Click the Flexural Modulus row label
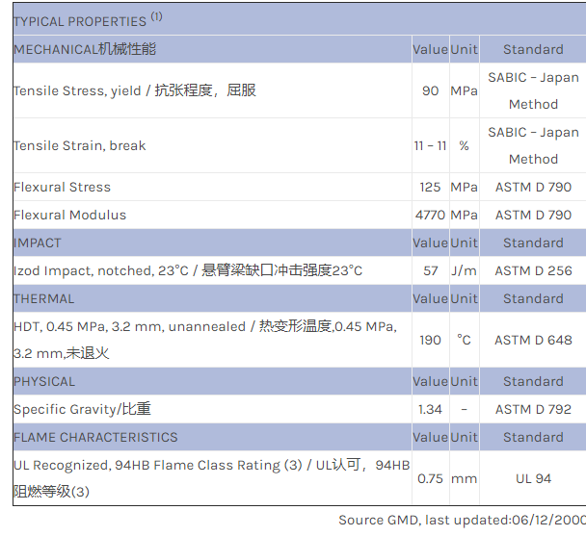Screen dimensions: 586x536 point(70,216)
